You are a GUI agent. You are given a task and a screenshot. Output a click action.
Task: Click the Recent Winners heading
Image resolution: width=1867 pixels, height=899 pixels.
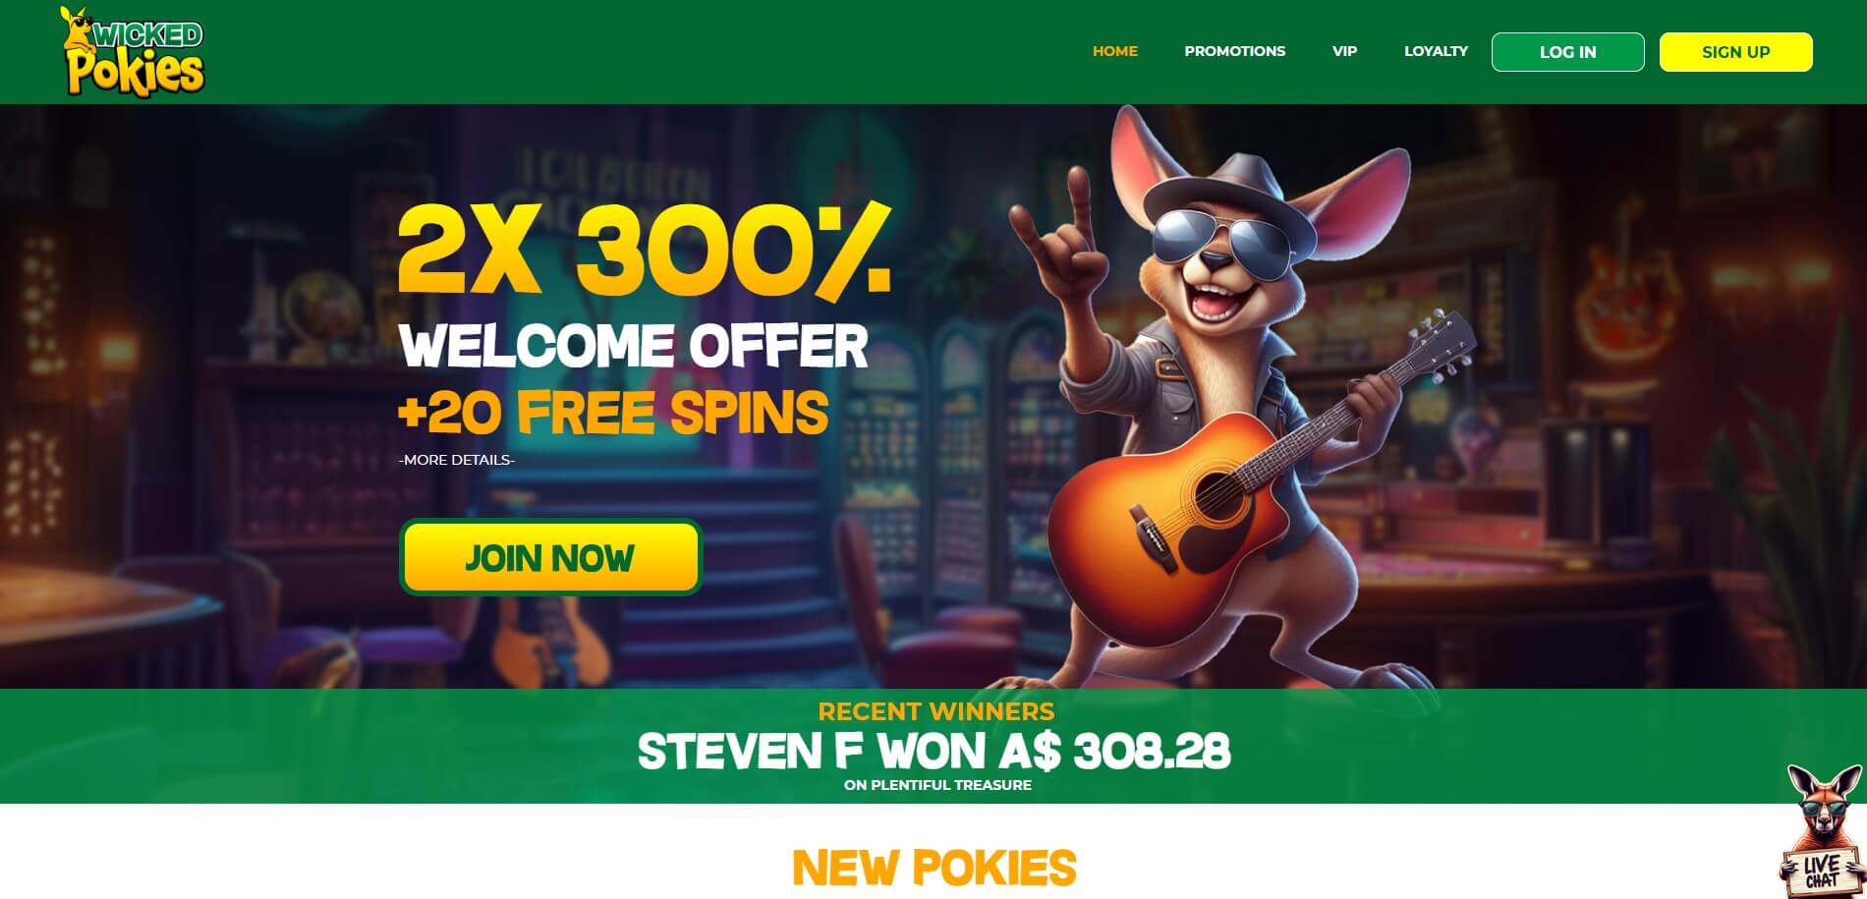(935, 711)
